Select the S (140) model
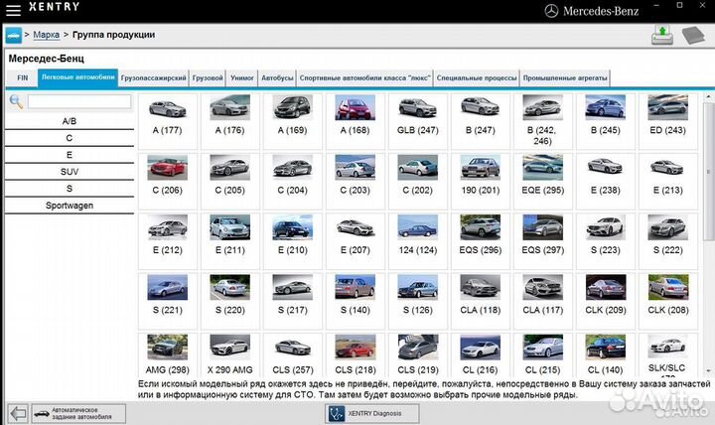 click(355, 301)
